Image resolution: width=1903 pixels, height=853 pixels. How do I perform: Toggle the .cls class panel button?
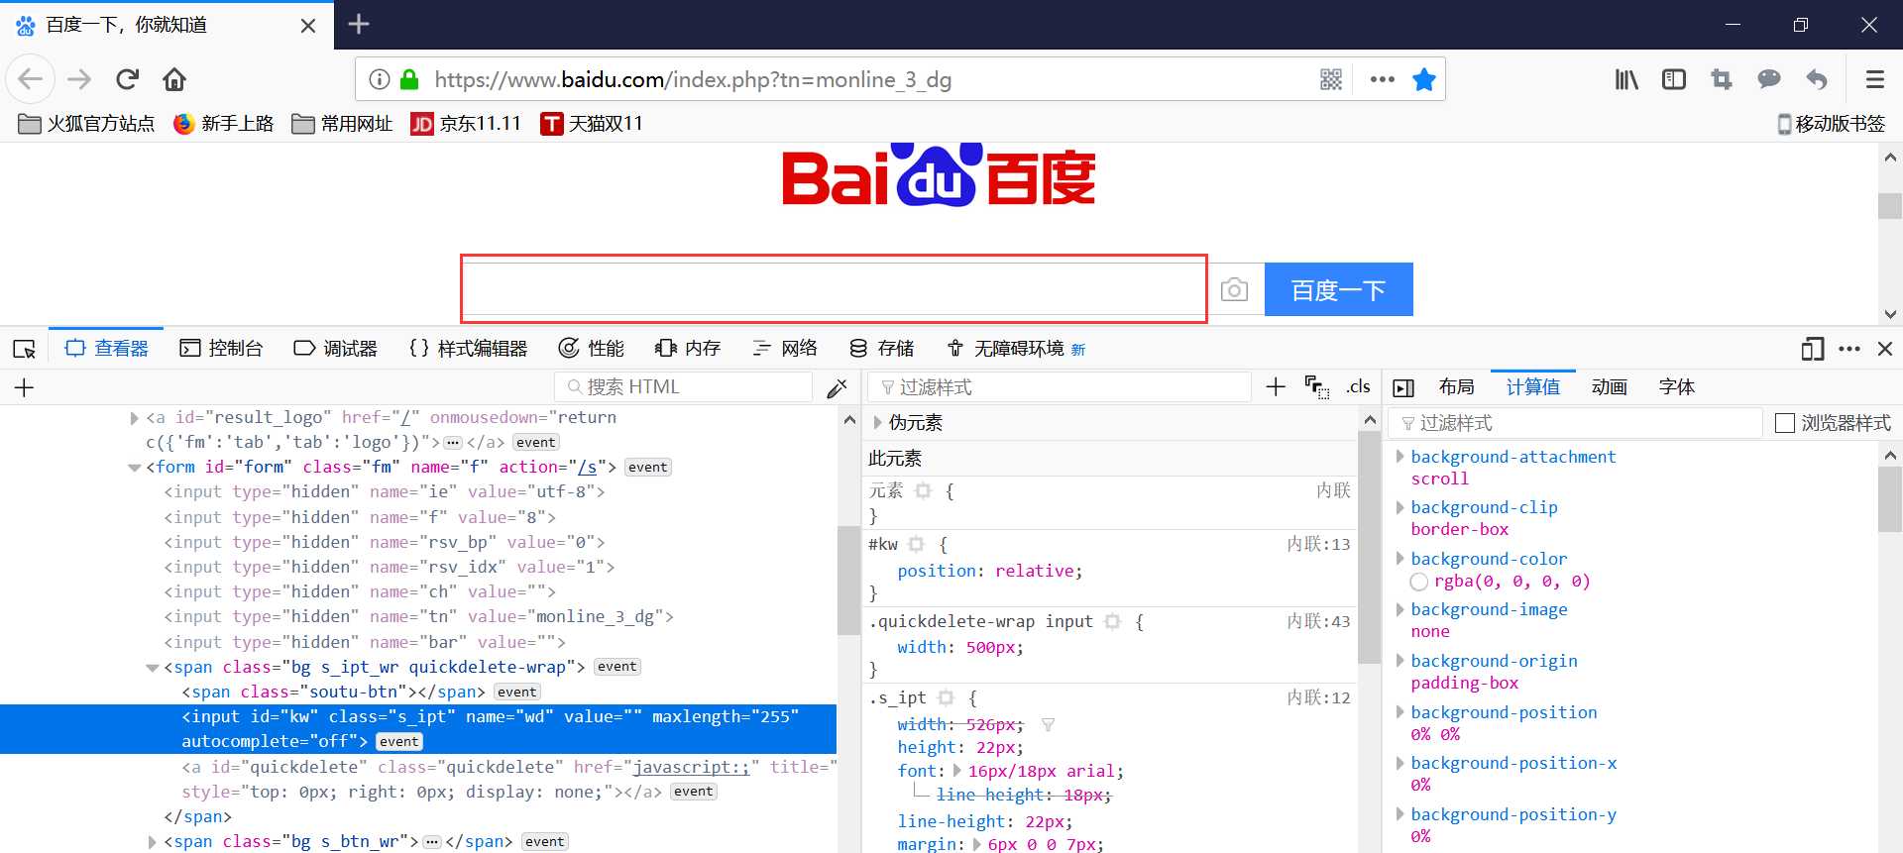pos(1358,386)
